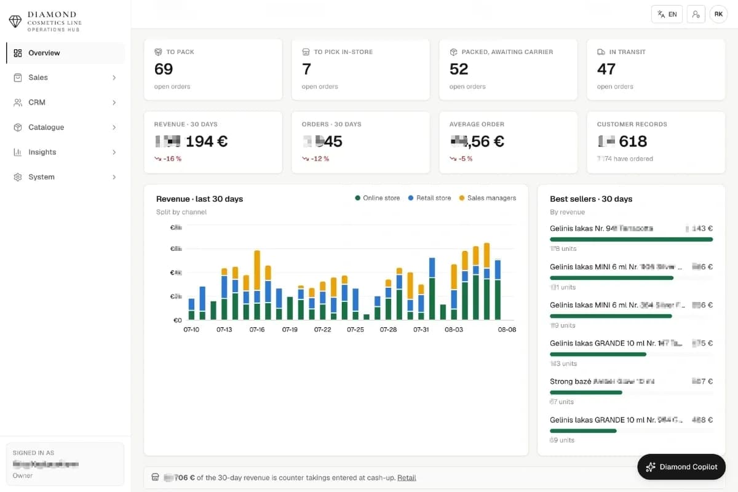
Task: Click the Insights bar chart icon
Action: pos(17,152)
